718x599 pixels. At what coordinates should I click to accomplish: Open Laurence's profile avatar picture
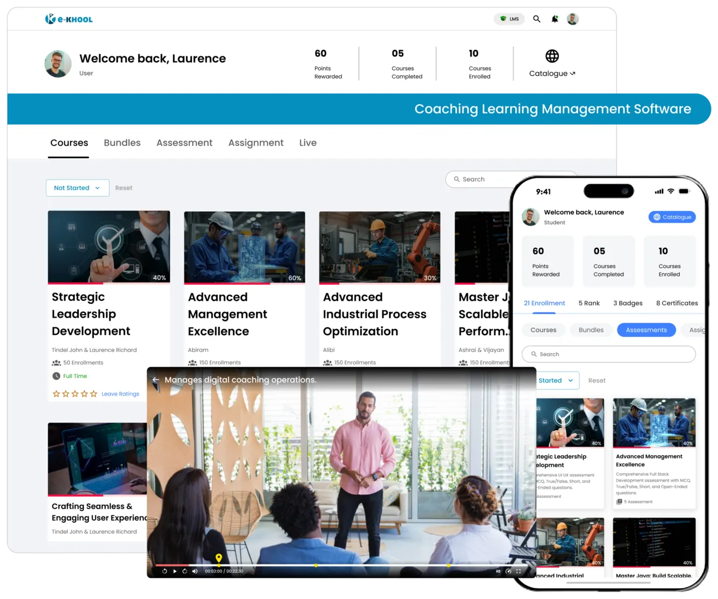[573, 19]
